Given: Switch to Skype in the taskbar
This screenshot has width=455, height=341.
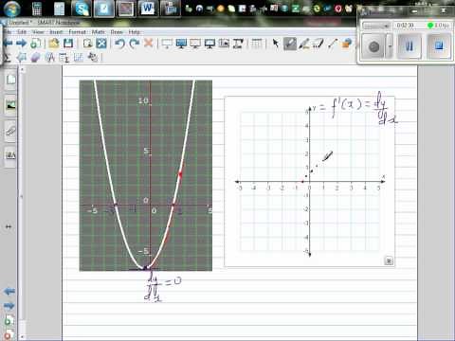Looking at the screenshot, I should (82, 9).
